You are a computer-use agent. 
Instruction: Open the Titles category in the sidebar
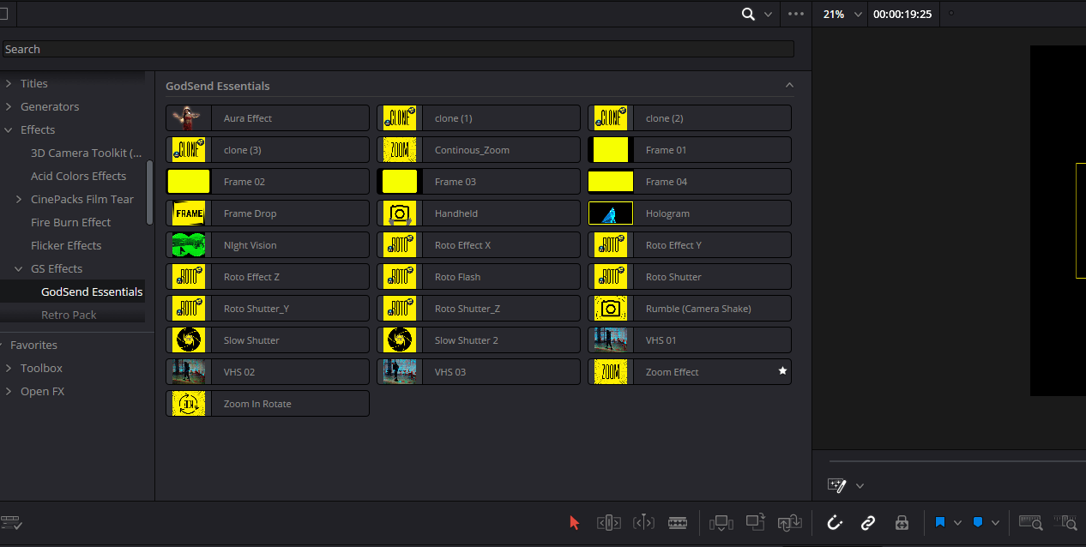click(35, 83)
